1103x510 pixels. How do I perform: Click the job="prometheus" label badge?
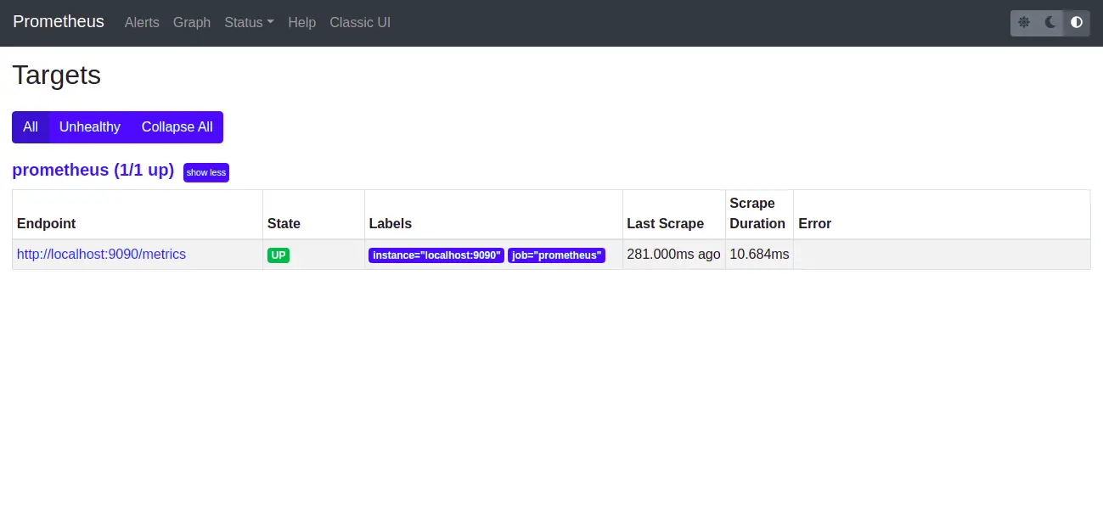click(556, 255)
